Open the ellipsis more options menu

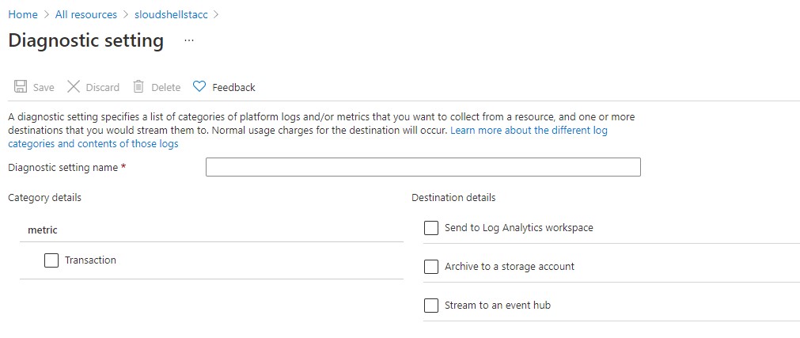click(188, 40)
